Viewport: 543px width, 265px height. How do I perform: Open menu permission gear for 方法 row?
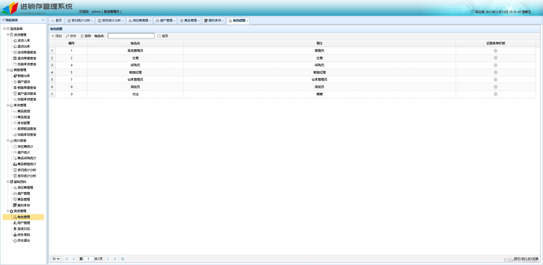point(495,94)
